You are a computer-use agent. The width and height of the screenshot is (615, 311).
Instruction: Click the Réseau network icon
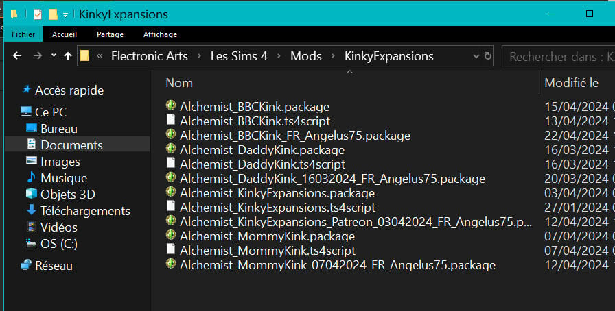pyautogui.click(x=26, y=265)
